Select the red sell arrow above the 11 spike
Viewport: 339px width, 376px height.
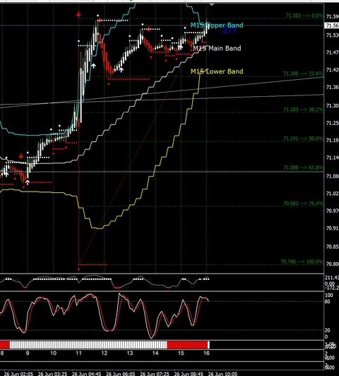[78, 15]
